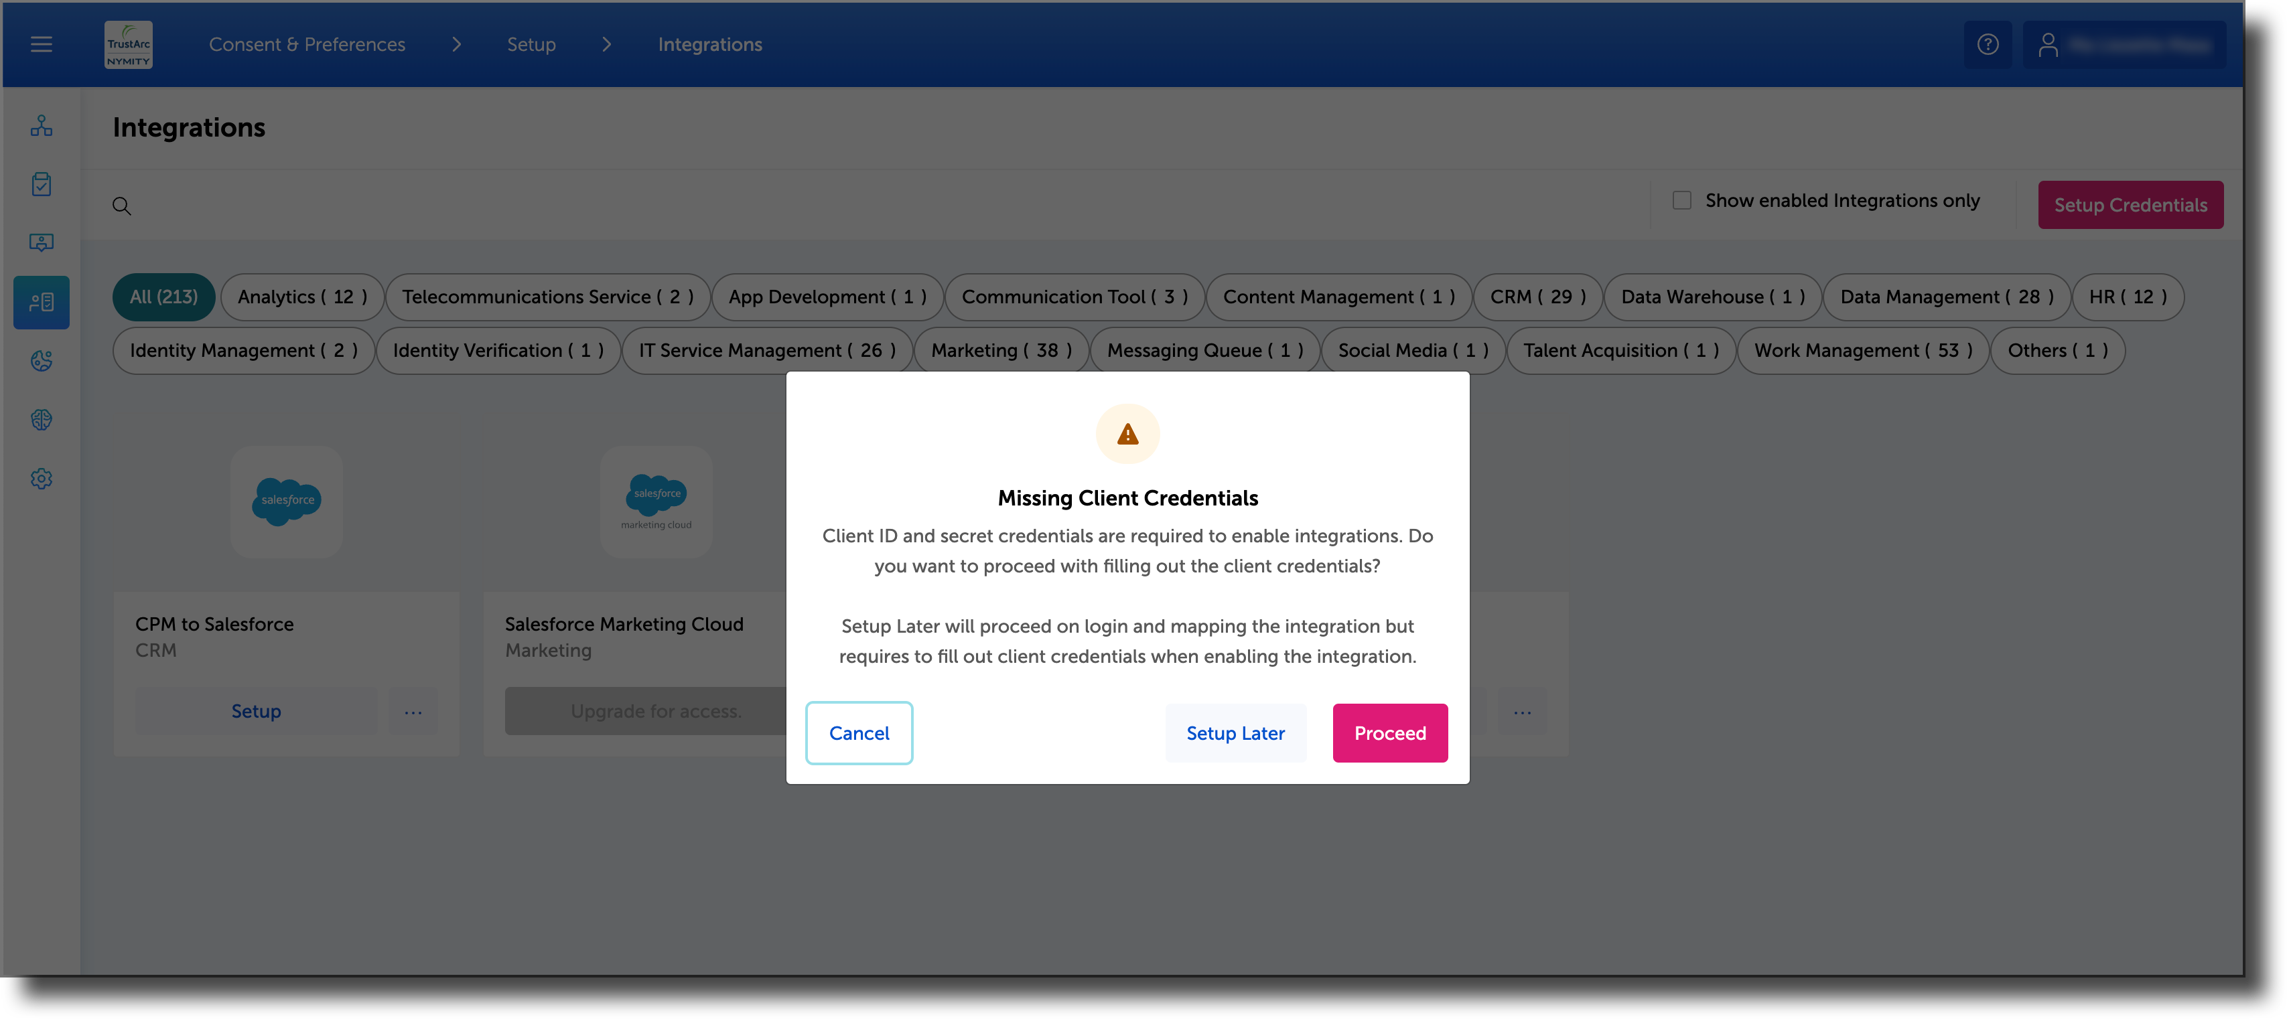Click Proceed in the dialog
Viewport: 2287px width, 1019px height.
tap(1389, 733)
